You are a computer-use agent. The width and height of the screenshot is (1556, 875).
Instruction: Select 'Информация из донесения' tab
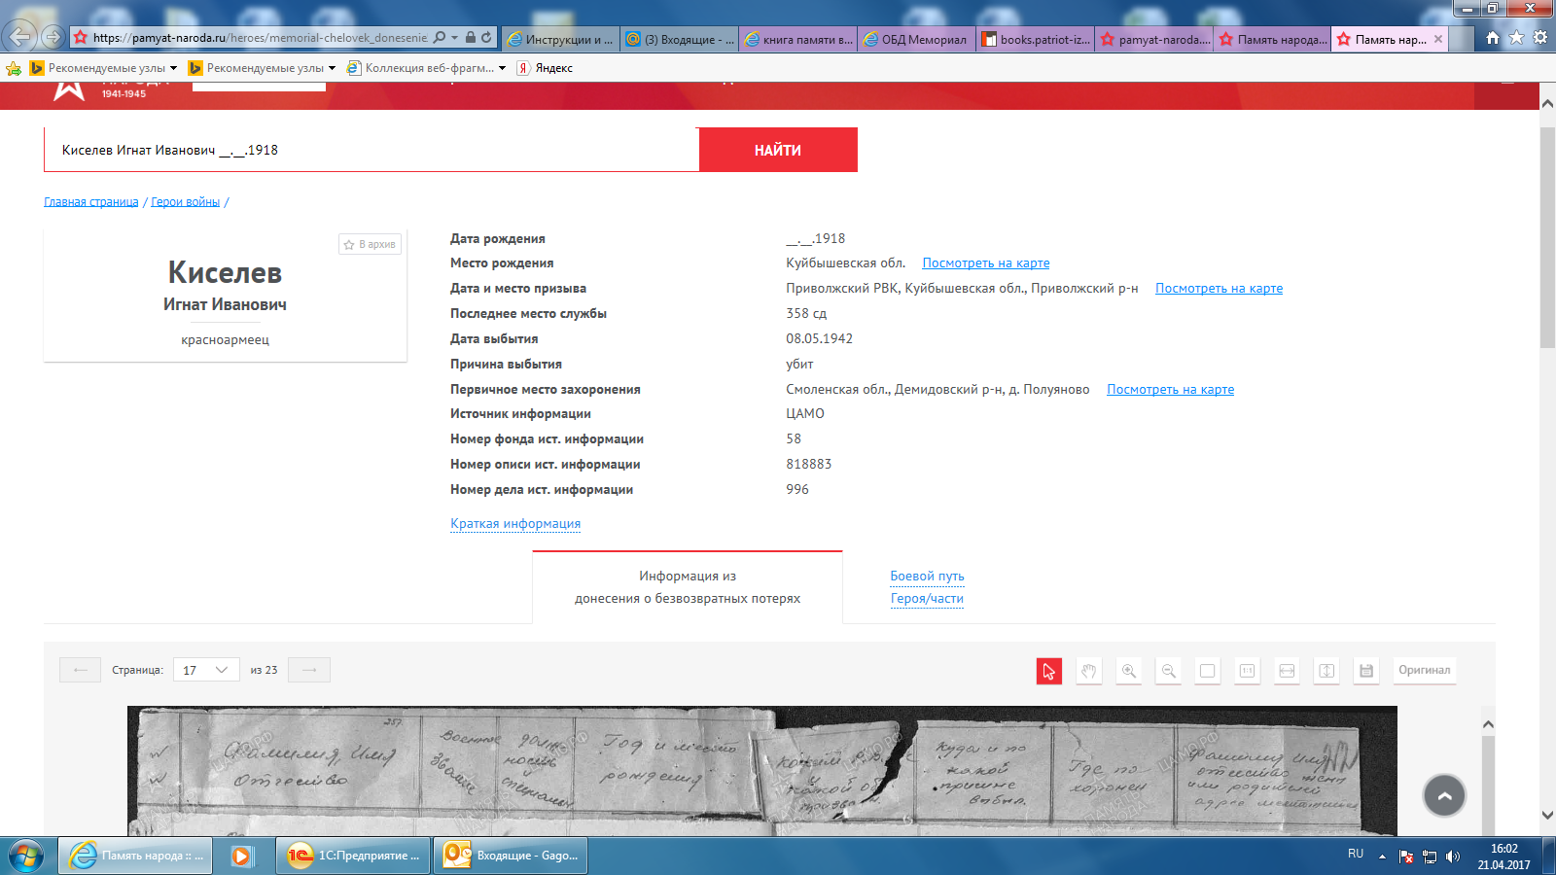(687, 587)
